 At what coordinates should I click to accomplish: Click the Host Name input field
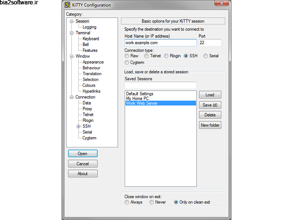coord(160,43)
